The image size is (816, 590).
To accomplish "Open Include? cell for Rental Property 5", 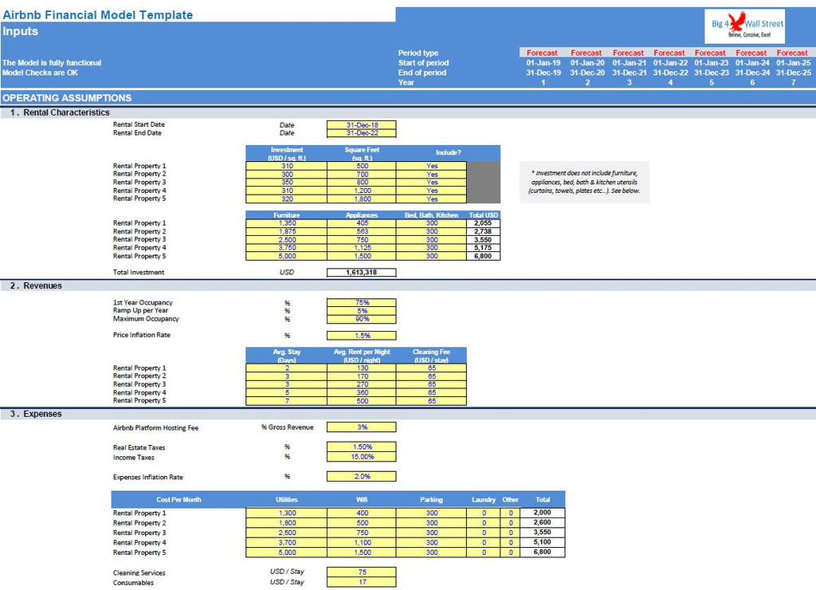I will pos(431,199).
